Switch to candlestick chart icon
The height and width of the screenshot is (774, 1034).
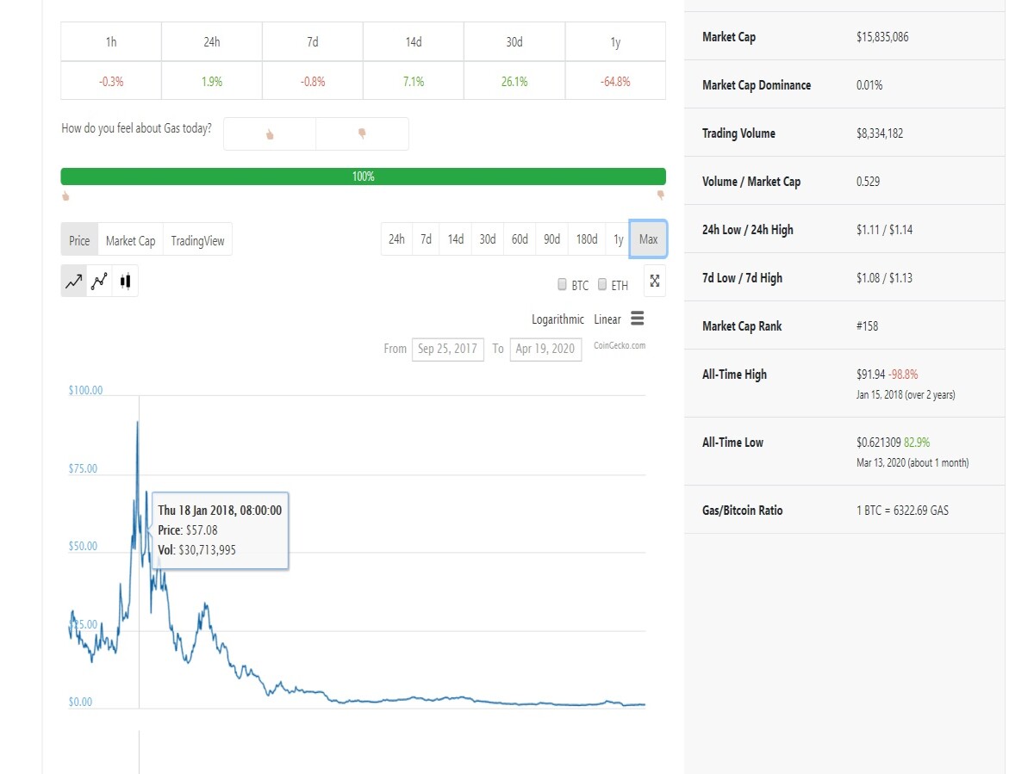click(125, 281)
